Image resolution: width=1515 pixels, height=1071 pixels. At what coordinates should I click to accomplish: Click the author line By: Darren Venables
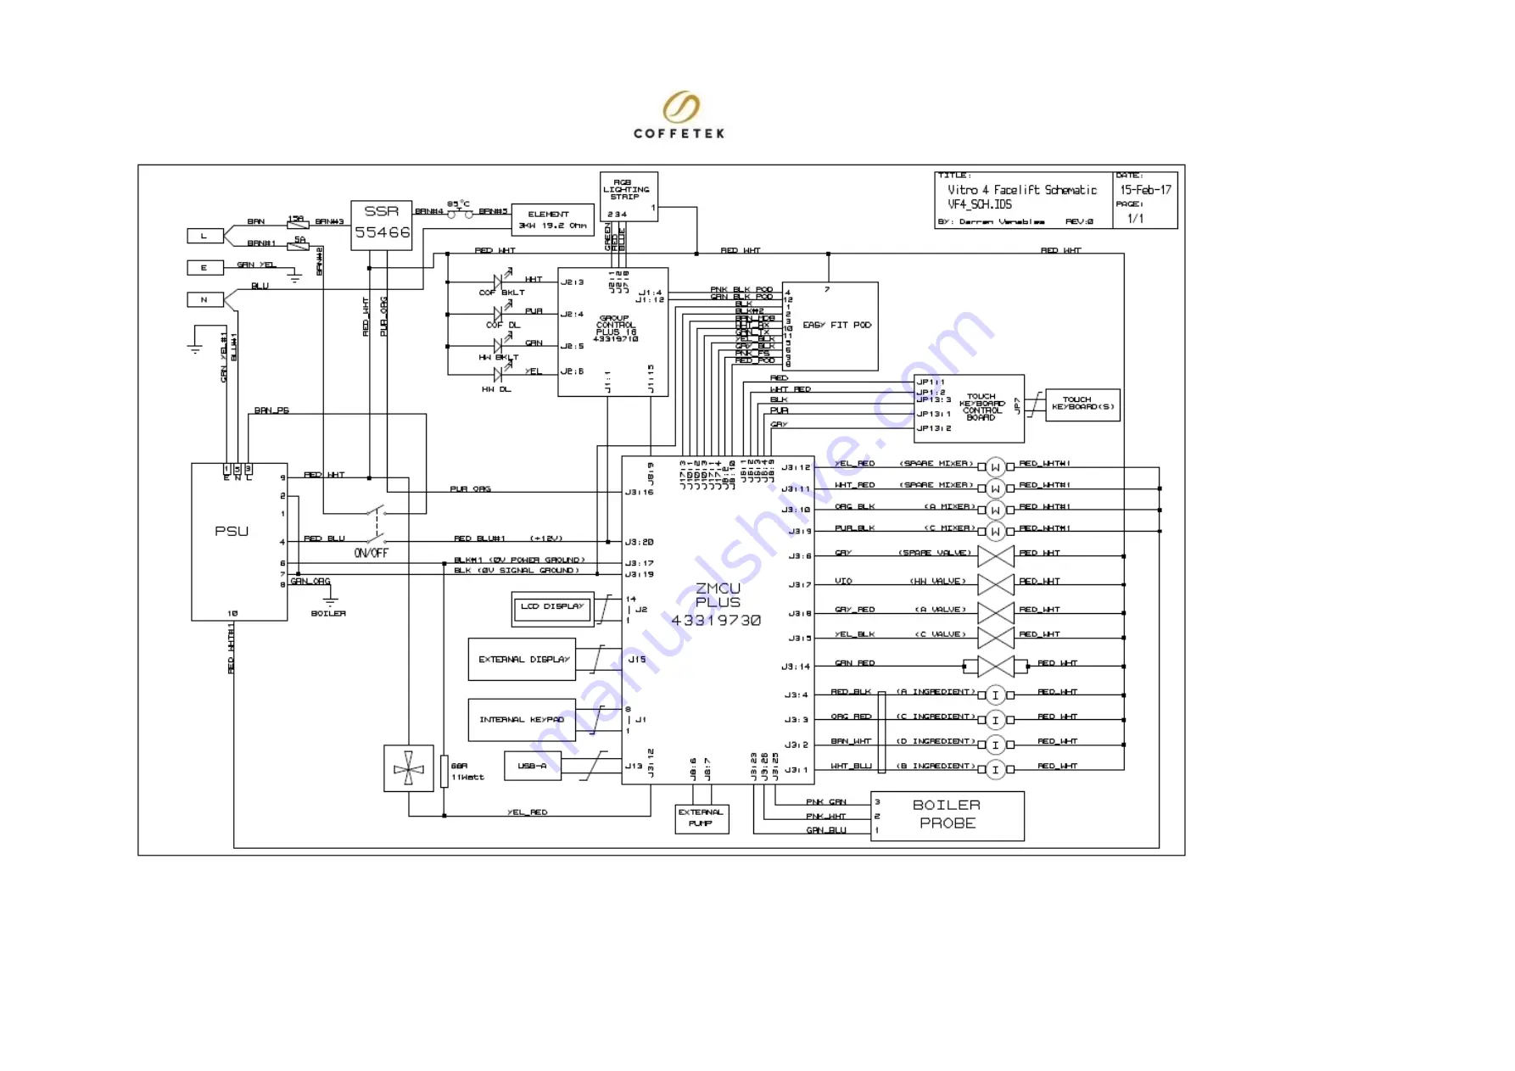992,221
